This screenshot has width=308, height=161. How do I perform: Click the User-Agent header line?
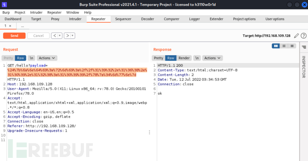(x=77, y=91)
